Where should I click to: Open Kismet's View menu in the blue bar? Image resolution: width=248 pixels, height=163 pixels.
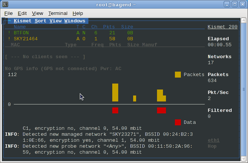(55, 21)
